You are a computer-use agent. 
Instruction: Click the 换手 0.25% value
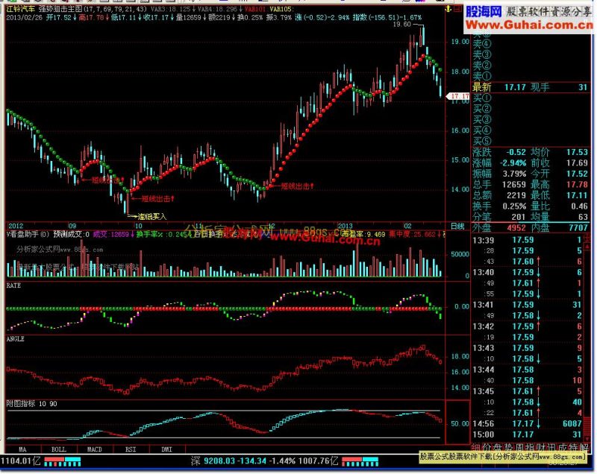514,206
